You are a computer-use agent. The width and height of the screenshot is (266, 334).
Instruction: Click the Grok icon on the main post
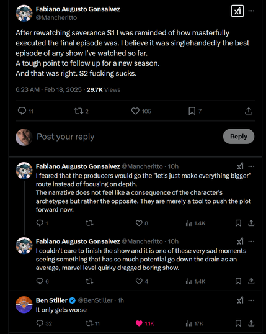237,11
